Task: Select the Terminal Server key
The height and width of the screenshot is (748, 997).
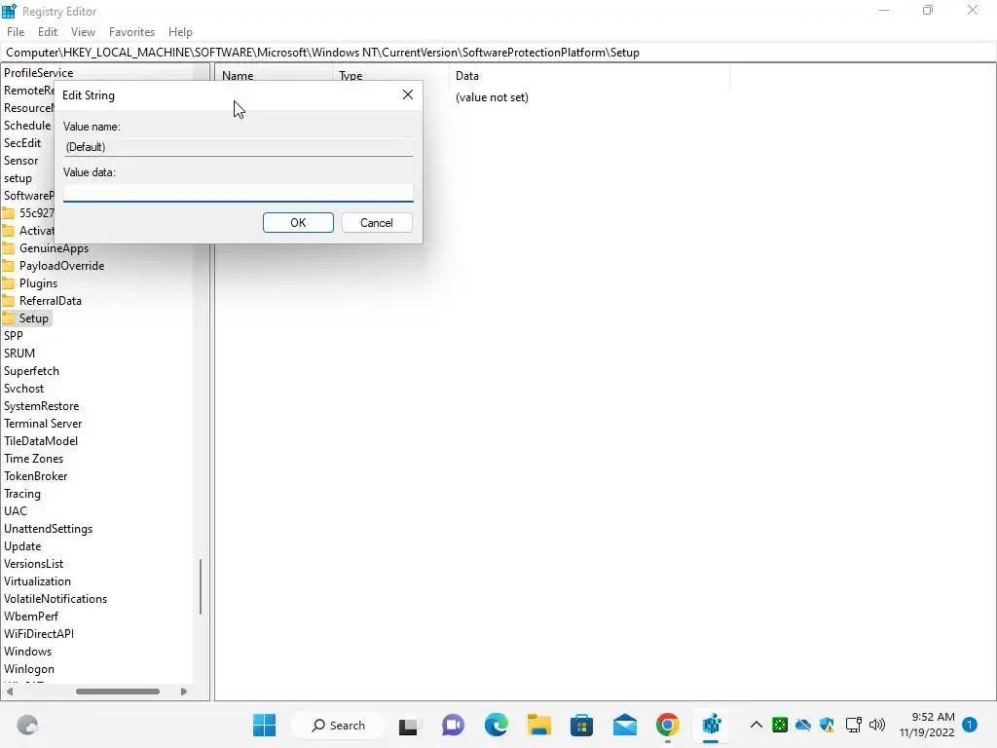Action: click(x=43, y=424)
